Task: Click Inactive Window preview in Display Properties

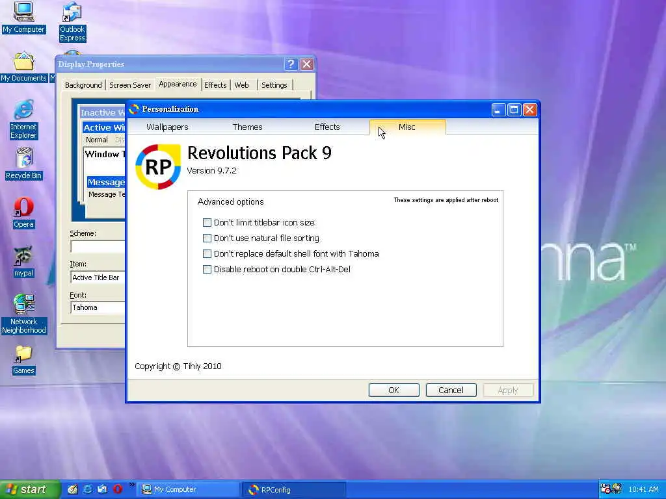Action: click(103, 112)
